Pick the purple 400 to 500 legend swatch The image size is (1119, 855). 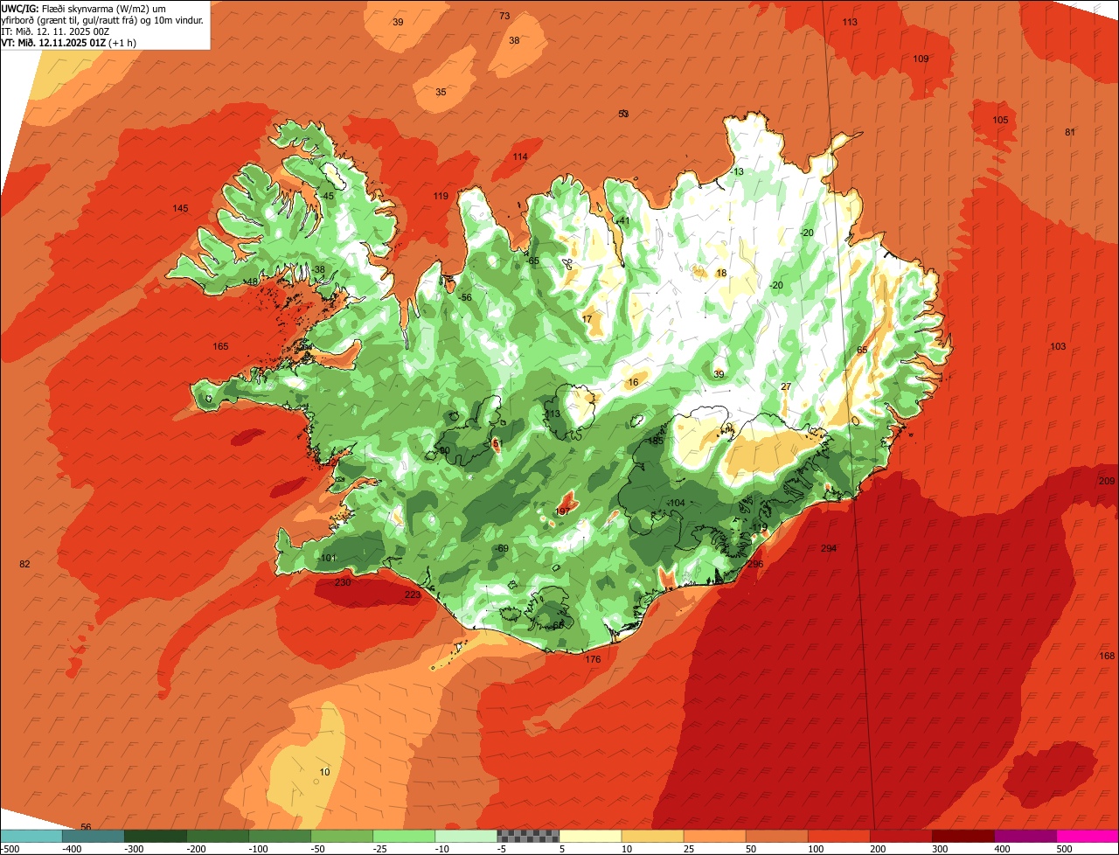[1025, 836]
